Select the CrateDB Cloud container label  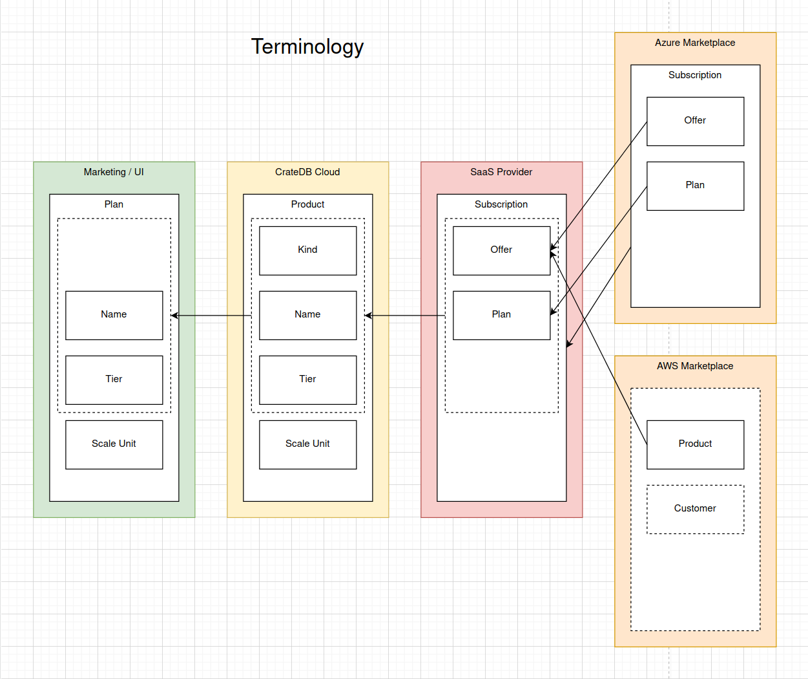(307, 172)
